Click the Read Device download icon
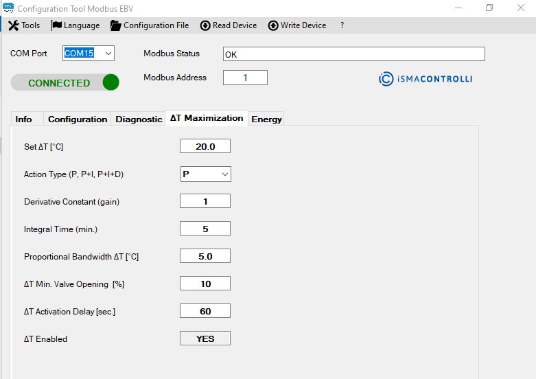 coord(205,25)
